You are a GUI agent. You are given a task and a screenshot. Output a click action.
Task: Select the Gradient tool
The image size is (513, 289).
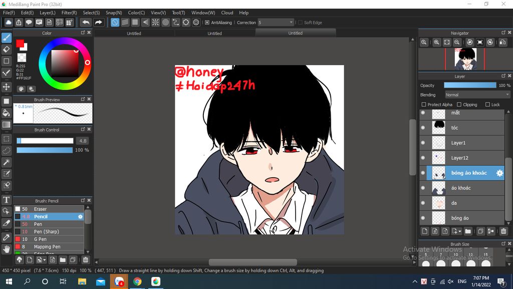6,124
